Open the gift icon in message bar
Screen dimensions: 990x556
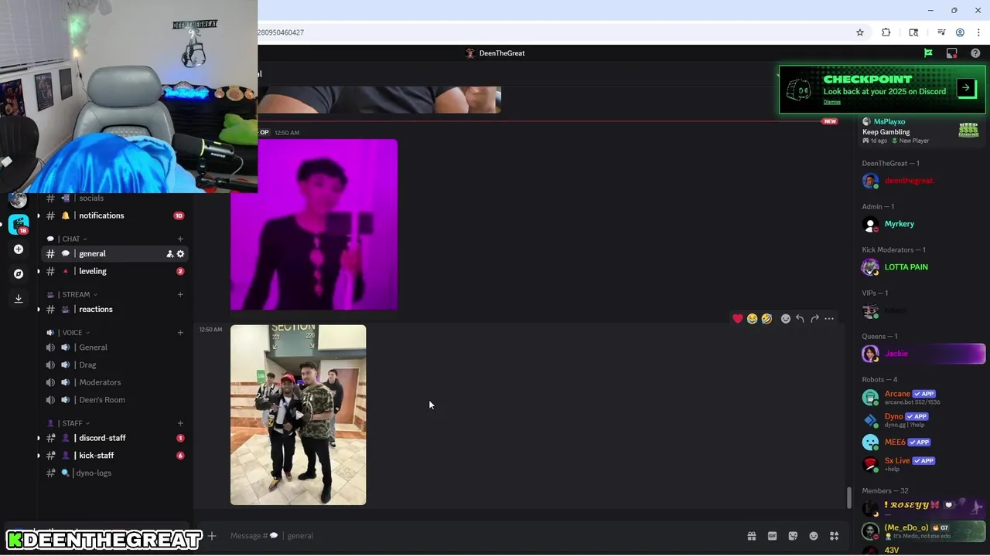point(751,536)
